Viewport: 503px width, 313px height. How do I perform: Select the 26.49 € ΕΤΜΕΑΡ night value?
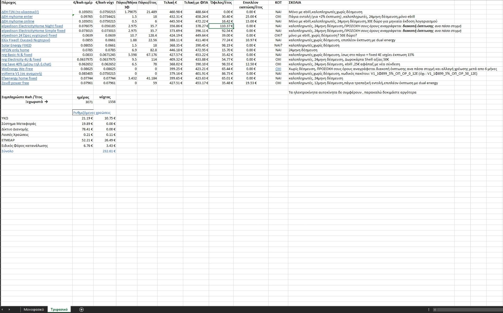click(x=105, y=140)
